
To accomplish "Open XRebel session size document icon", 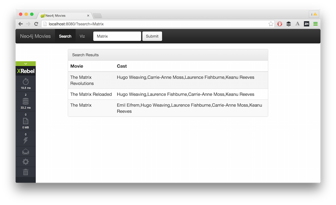I will tap(26, 121).
